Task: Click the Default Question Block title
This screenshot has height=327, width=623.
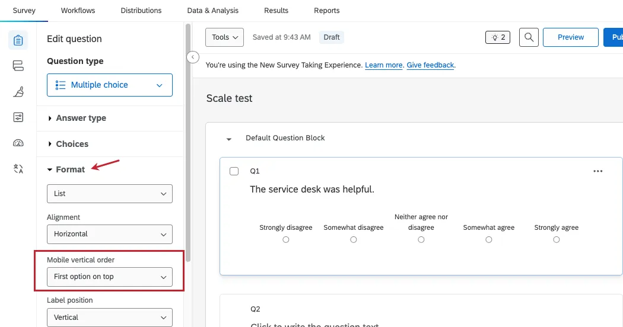Action: (x=285, y=138)
